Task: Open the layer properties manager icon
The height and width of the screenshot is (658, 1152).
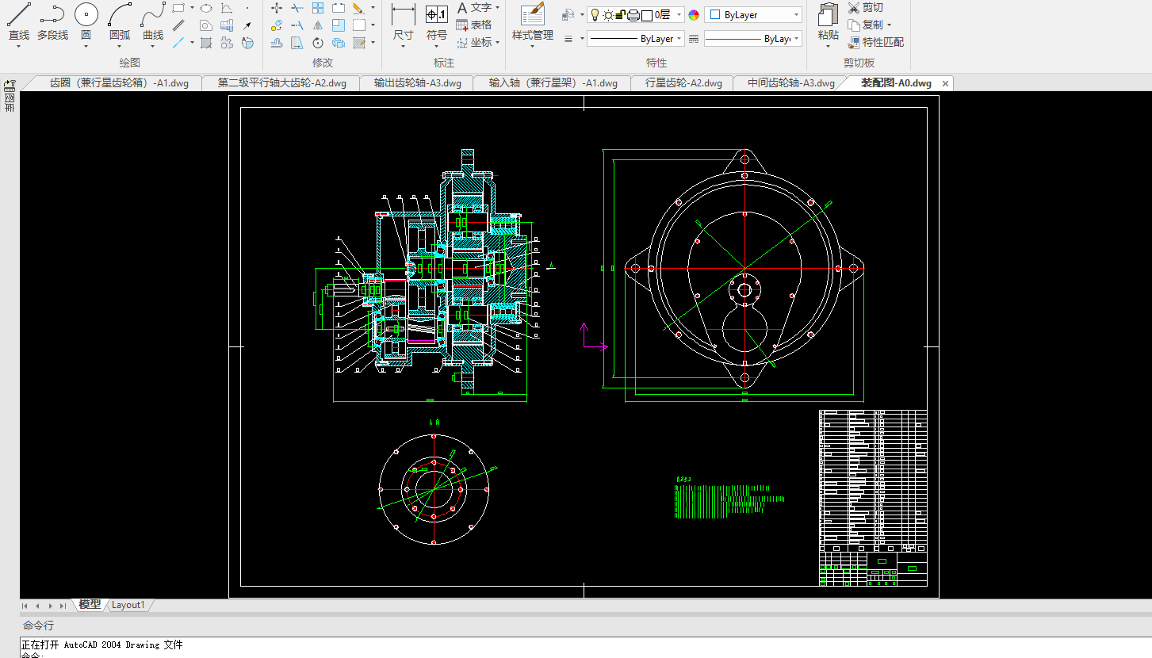Action: pos(567,14)
